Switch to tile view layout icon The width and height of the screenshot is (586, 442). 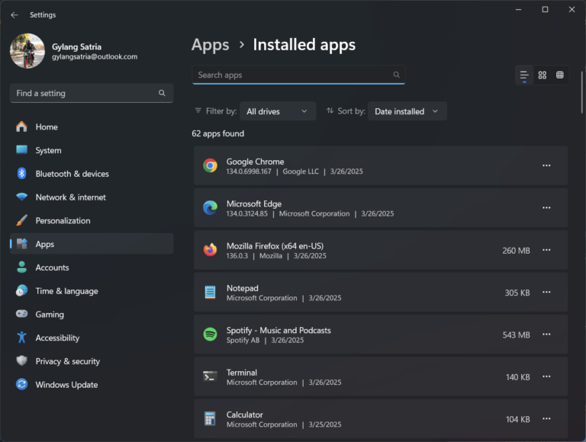(x=560, y=75)
